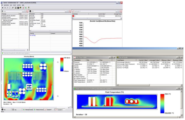Click the Log panel horizontal scrollbar
The height and width of the screenshot is (120, 185).
pos(15,50)
